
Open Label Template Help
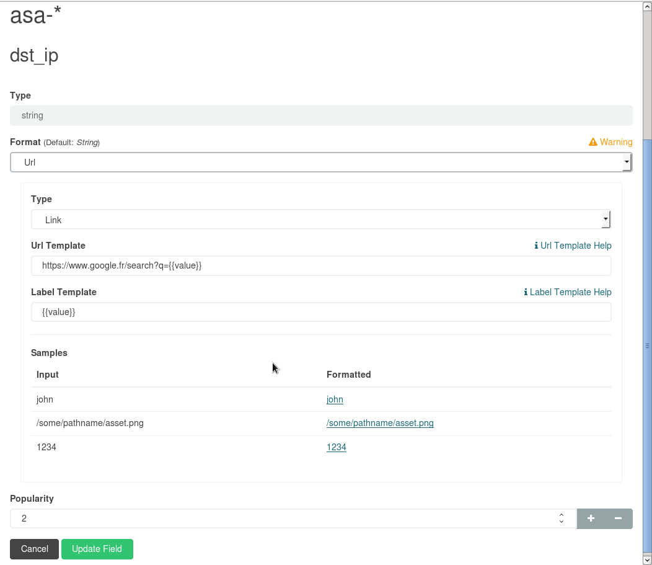tap(567, 292)
